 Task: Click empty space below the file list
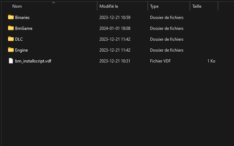click(x=116, y=105)
